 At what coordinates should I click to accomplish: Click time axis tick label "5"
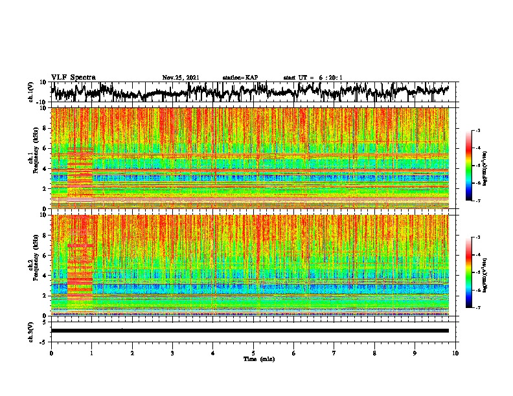click(253, 353)
